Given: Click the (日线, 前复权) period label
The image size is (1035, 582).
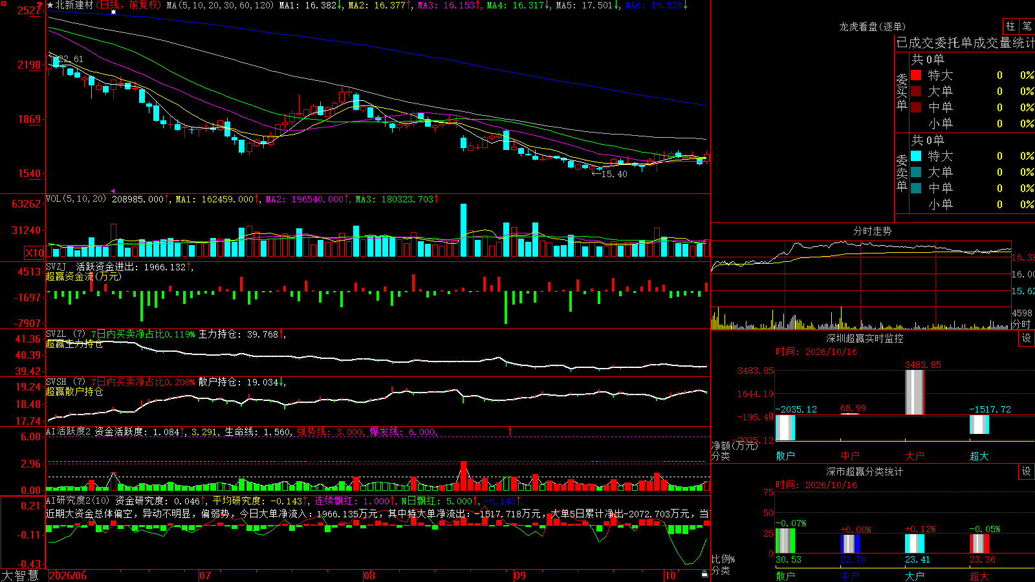Looking at the screenshot, I should coord(129,5).
